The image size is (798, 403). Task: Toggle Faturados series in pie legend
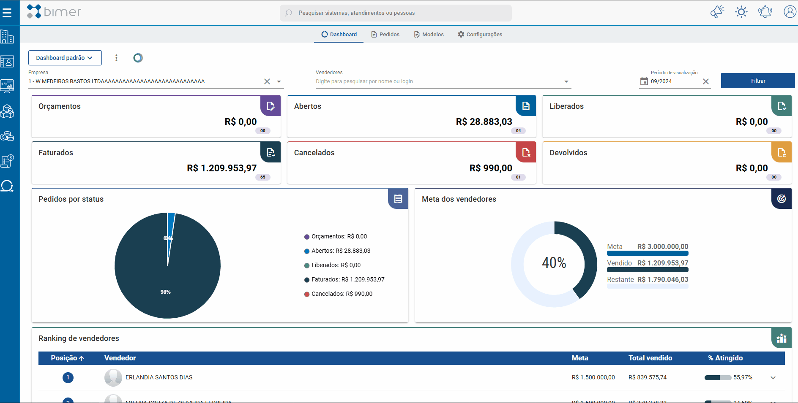point(344,279)
